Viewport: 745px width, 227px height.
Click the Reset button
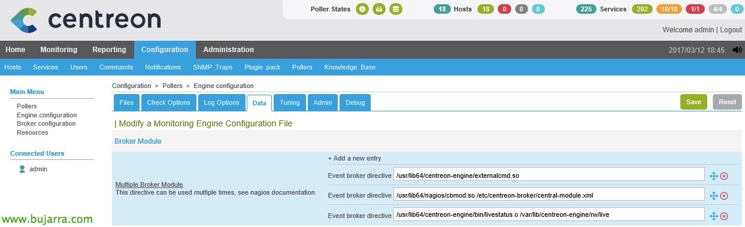click(x=728, y=102)
